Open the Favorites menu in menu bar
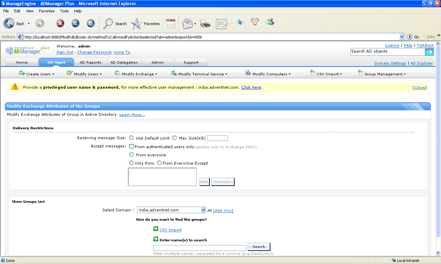This screenshot has height=264, width=441. [47, 11]
